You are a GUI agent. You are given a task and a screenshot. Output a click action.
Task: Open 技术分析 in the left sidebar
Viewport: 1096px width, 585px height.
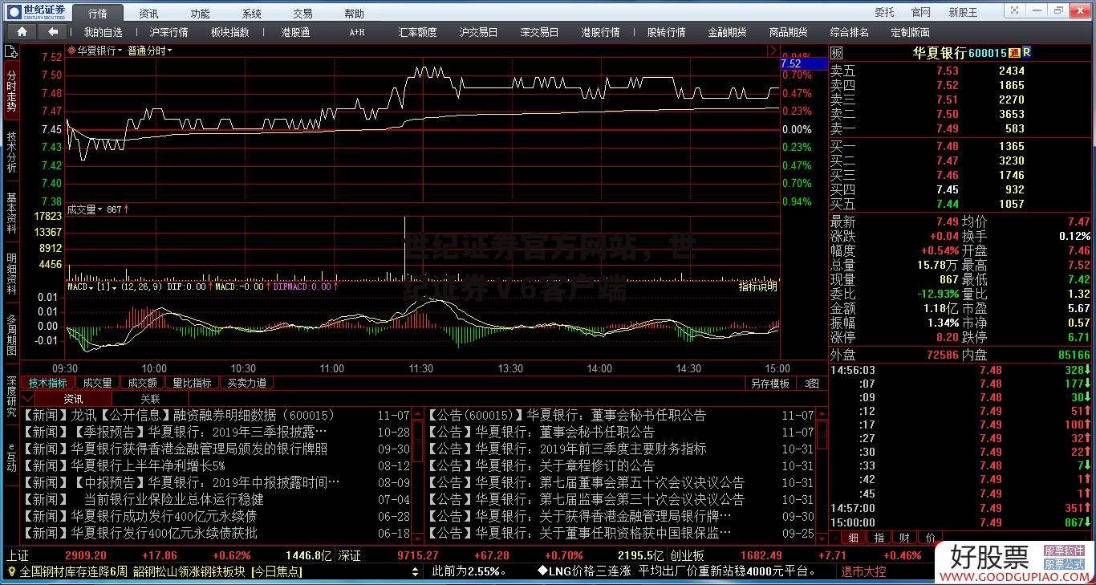[11, 152]
